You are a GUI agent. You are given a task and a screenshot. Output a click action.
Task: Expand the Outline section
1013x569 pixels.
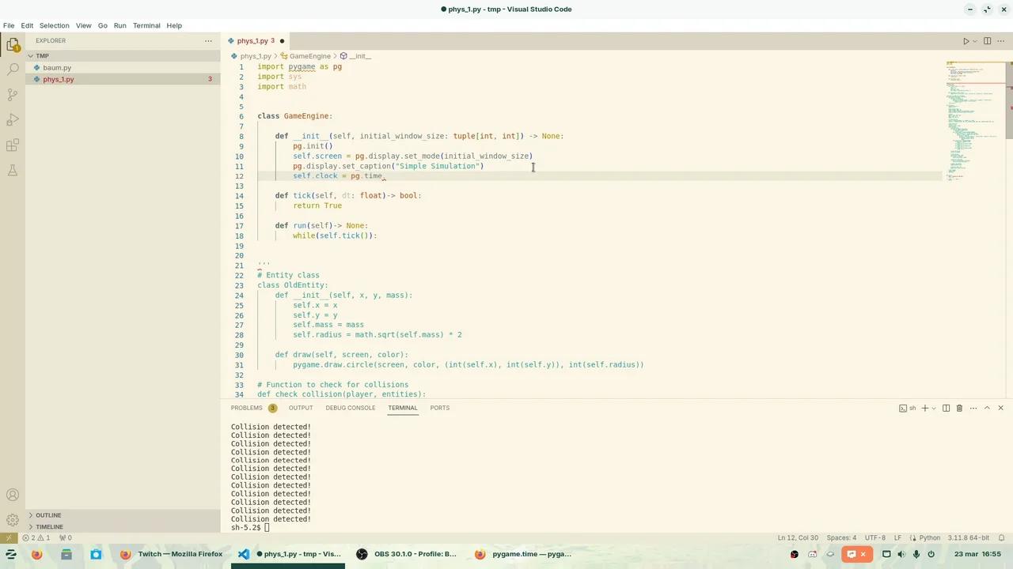pos(47,514)
